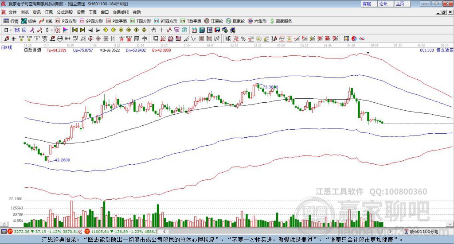Screen dimensions: 454x244
Task: Click the percent sign tool icon
Action: point(243,39)
